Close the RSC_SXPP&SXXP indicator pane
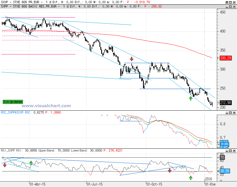237x187 pixels. [234, 113]
